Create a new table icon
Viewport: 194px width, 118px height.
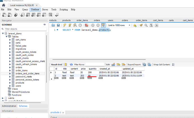(x=28, y=15)
